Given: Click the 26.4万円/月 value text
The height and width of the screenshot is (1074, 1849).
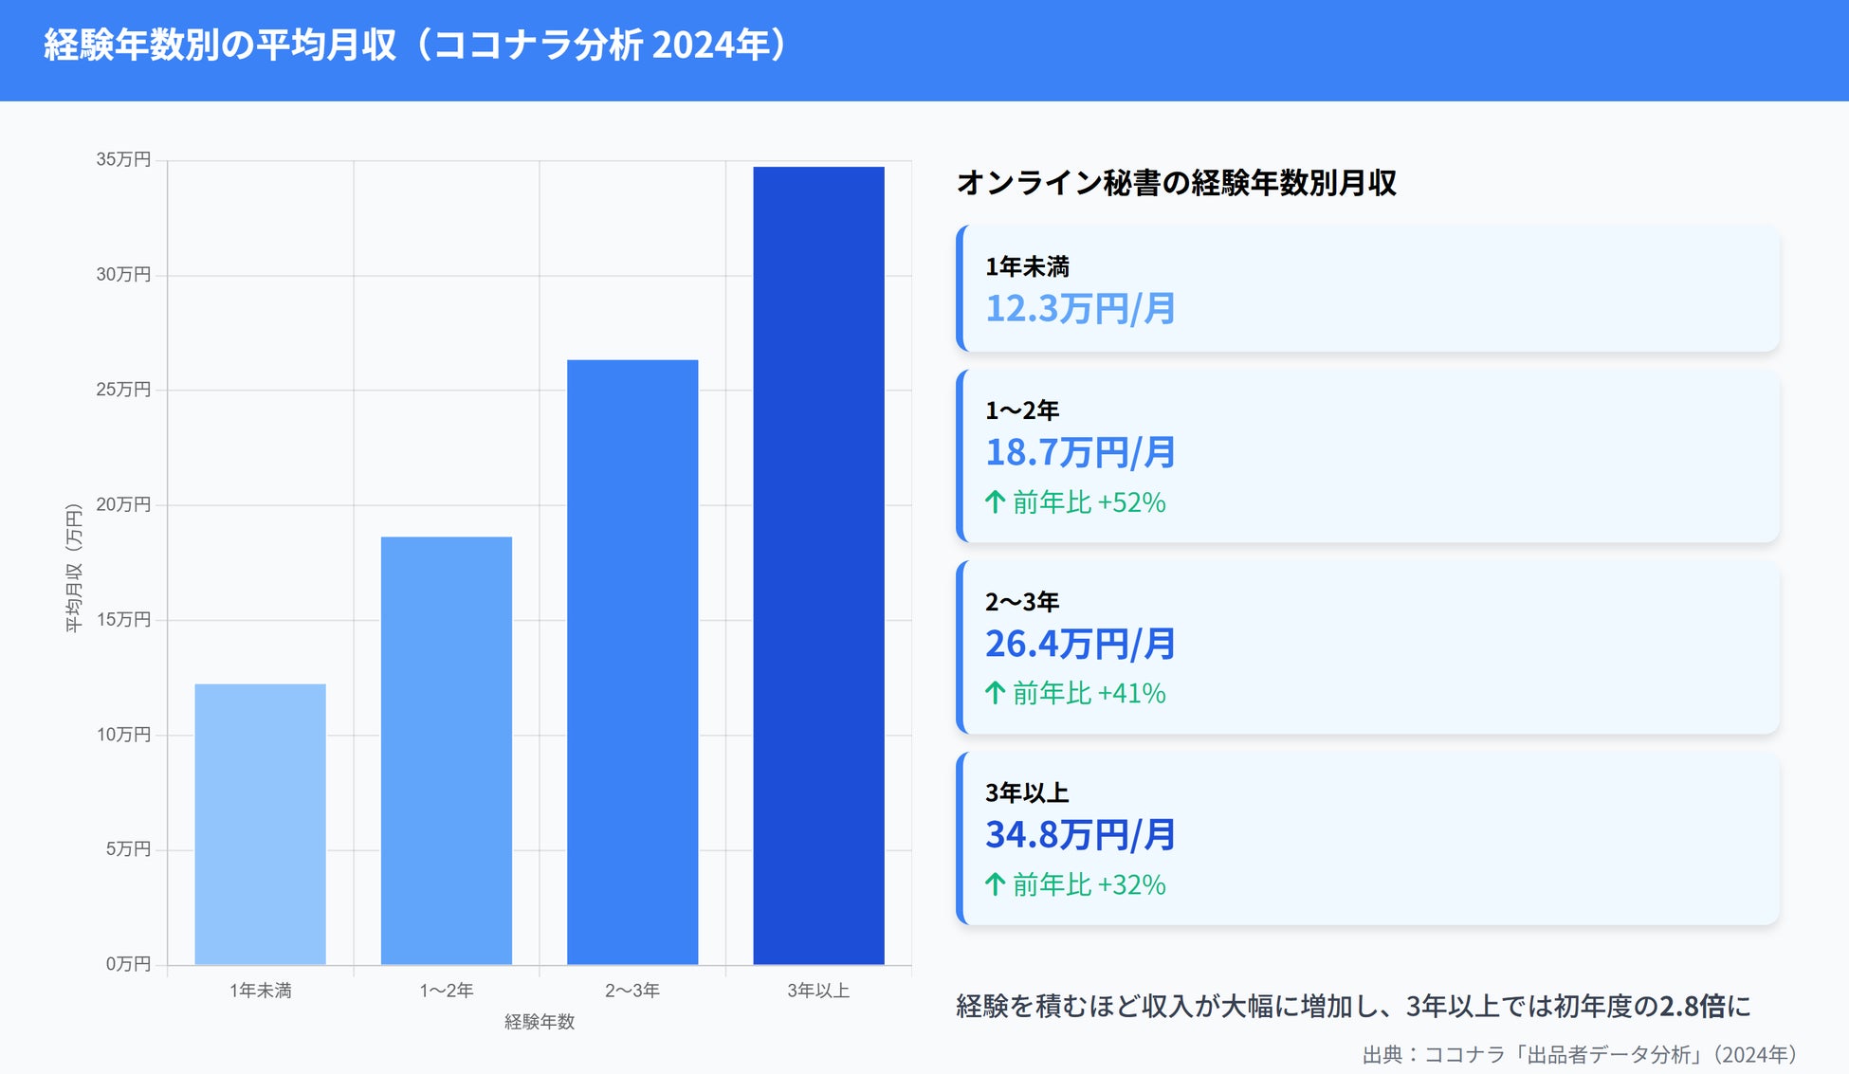Looking at the screenshot, I should pyautogui.click(x=1080, y=644).
